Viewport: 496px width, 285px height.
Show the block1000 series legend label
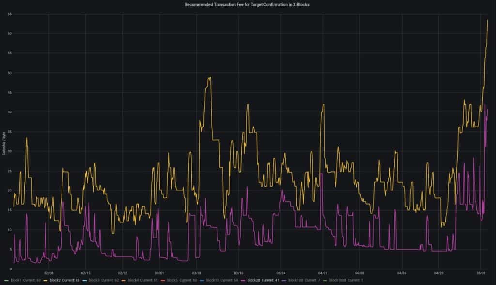click(x=346, y=280)
